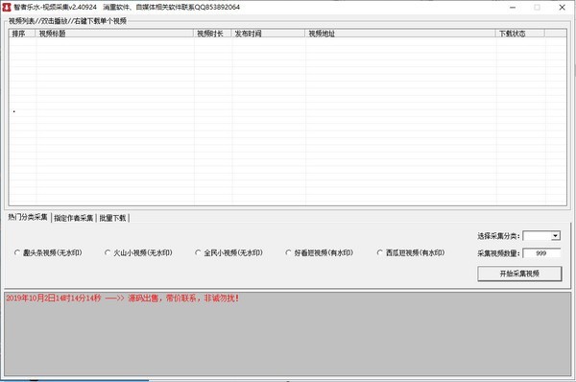Viewport: 576px width, 382px height.
Task: Switch to the 热门分类采集 tab
Action: click(28, 217)
